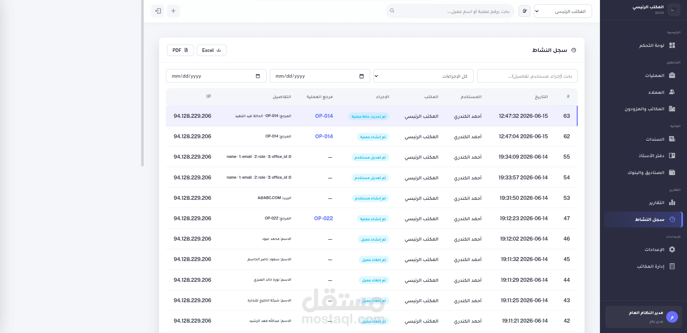
Task: Click the logout arrow icon in top toolbar
Action: pyautogui.click(x=158, y=11)
